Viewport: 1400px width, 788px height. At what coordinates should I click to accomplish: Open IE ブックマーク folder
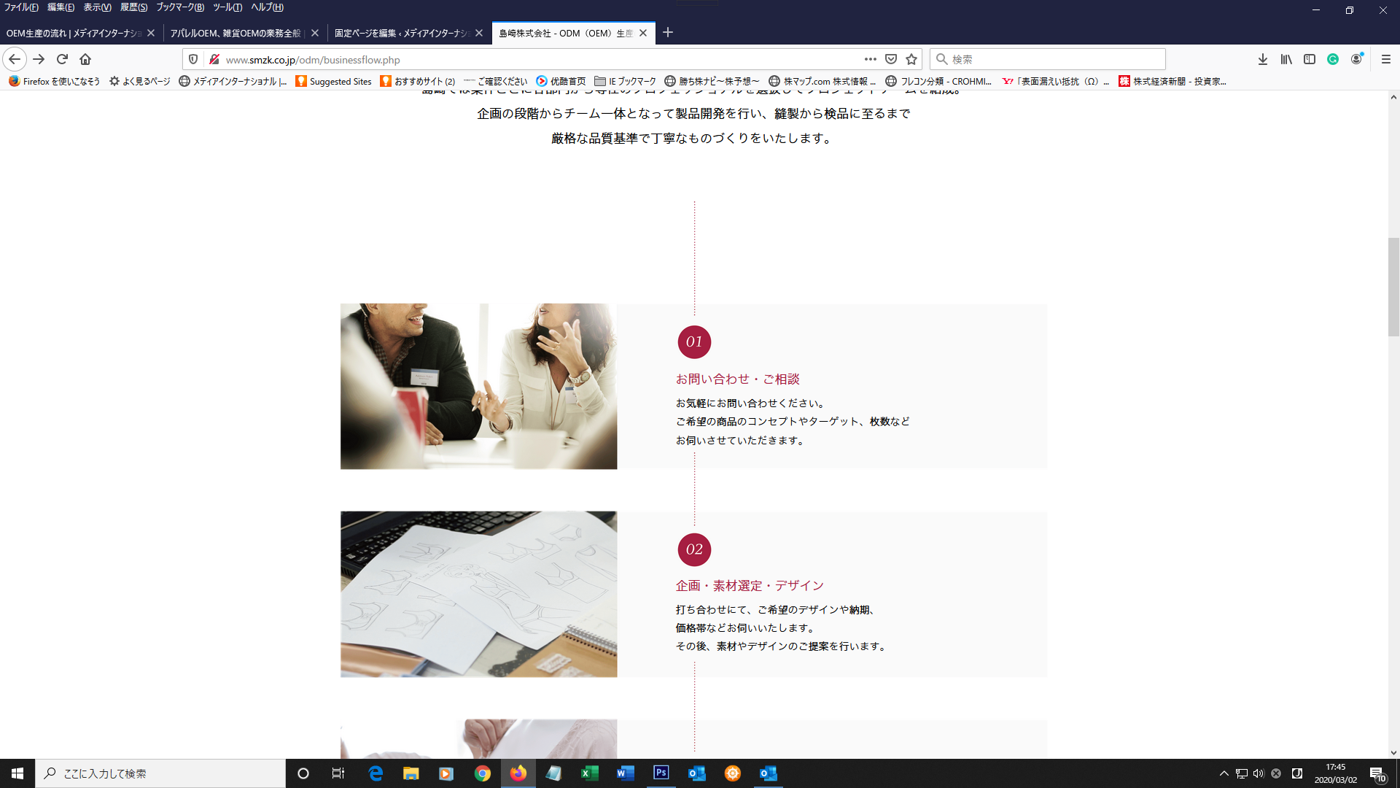(625, 81)
